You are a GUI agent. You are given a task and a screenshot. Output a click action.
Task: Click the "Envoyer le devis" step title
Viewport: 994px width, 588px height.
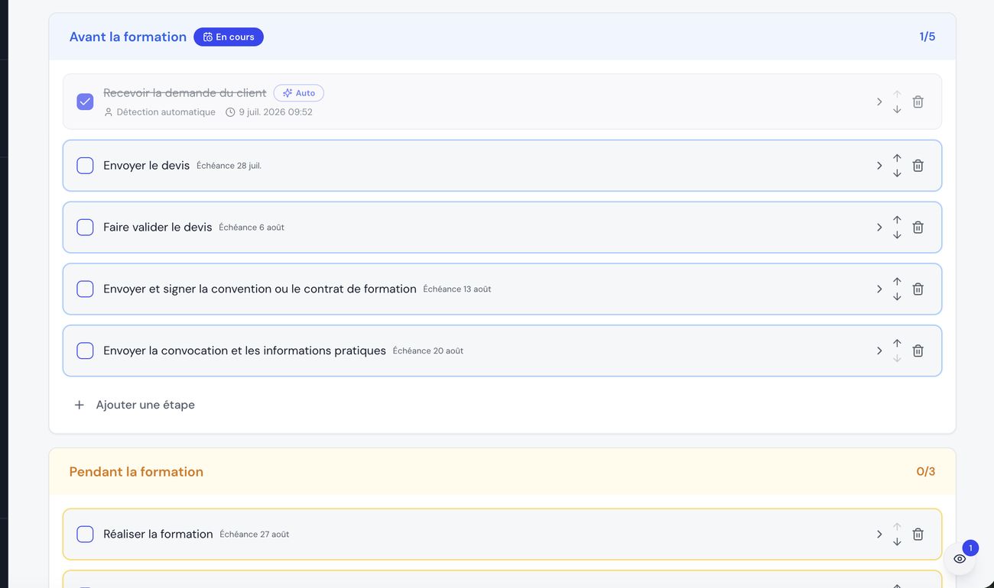(x=147, y=166)
